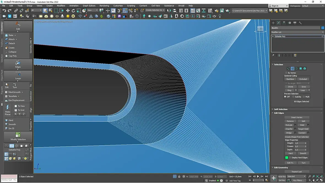Switch to Vertex sub-object selection mode
The image size is (325, 183).
(288, 69)
